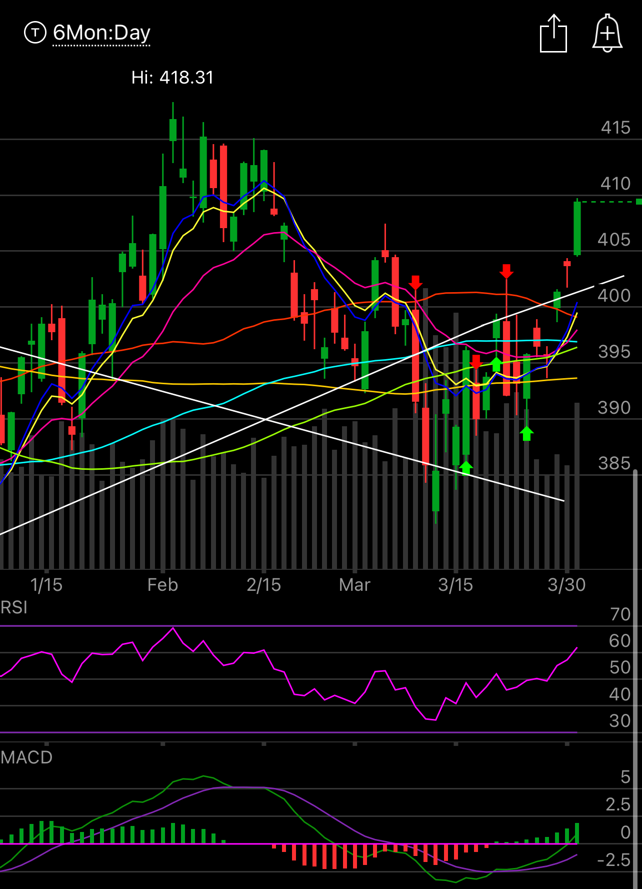The height and width of the screenshot is (889, 642).
Task: Select the 385 price axis label
Action: 614,463
